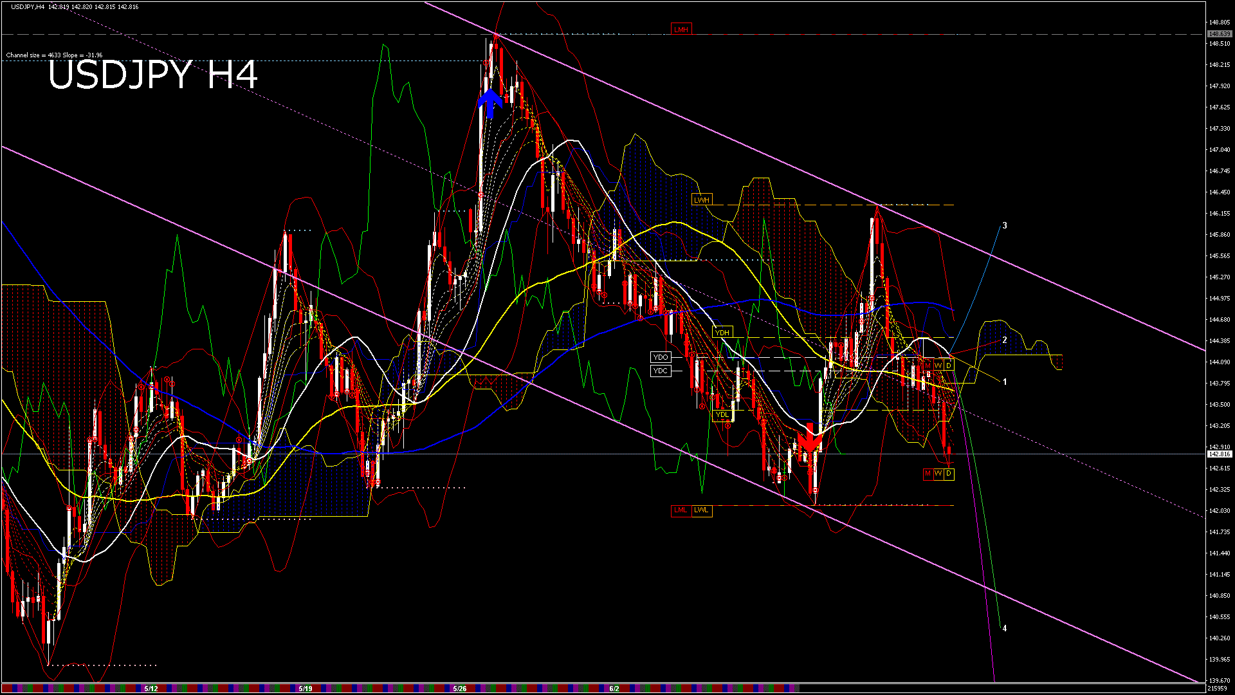Click projection label 1 on the yellow line
Screen dimensions: 1235x695
click(x=1005, y=382)
